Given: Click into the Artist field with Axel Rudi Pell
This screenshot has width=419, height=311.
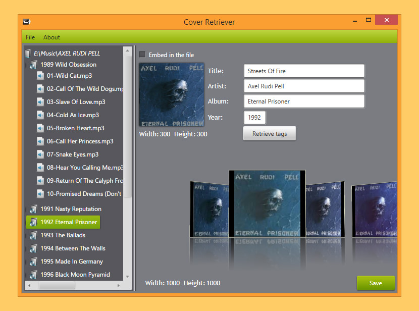Looking at the screenshot, I should click(304, 86).
